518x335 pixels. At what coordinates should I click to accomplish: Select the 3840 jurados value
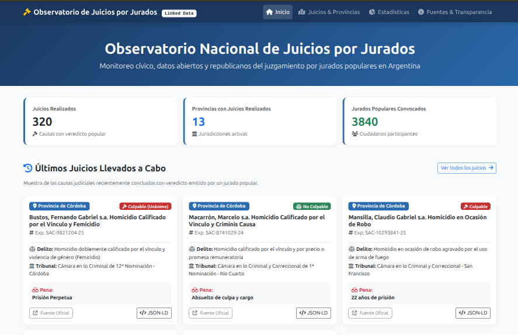[x=365, y=122]
